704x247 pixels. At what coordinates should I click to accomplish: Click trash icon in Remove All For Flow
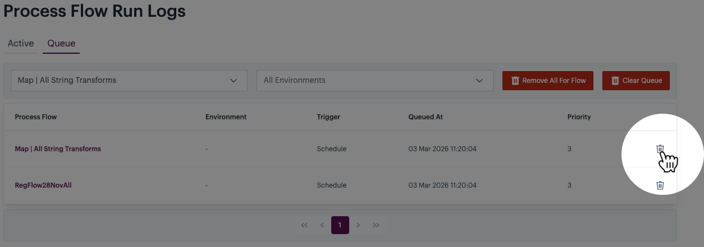point(515,81)
